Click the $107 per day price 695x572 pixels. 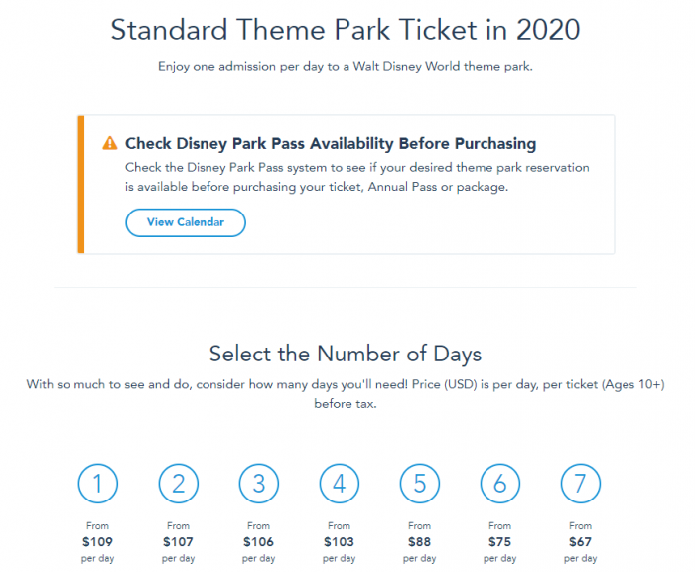coord(178,542)
